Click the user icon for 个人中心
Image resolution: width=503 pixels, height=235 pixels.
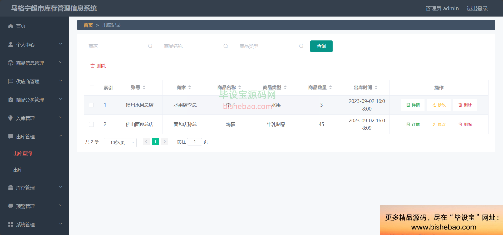(x=11, y=44)
